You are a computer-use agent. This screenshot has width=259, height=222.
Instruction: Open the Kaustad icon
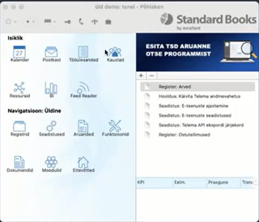[116, 54]
